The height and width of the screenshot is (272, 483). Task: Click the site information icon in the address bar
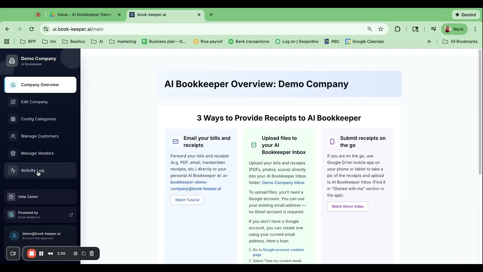tap(46, 29)
